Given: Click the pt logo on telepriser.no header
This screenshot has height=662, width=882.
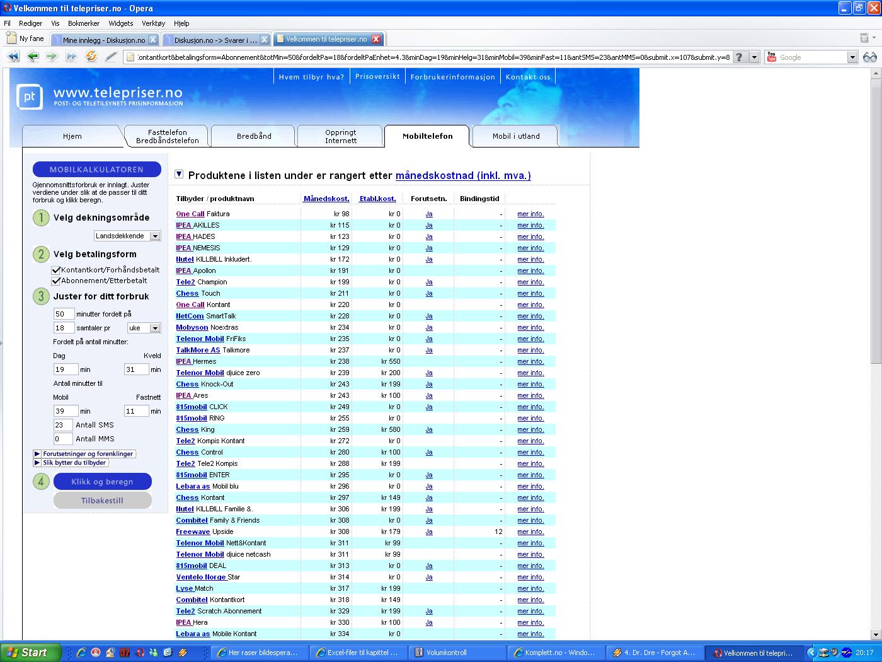Looking at the screenshot, I should [29, 97].
